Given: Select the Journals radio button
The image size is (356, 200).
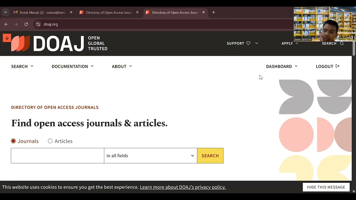Looking at the screenshot, I should 13,141.
